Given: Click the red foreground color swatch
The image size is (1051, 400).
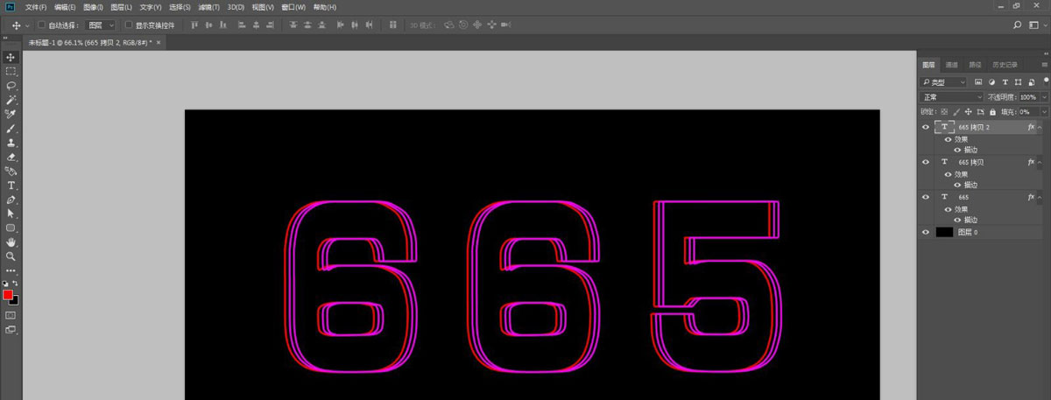Looking at the screenshot, I should [8, 295].
